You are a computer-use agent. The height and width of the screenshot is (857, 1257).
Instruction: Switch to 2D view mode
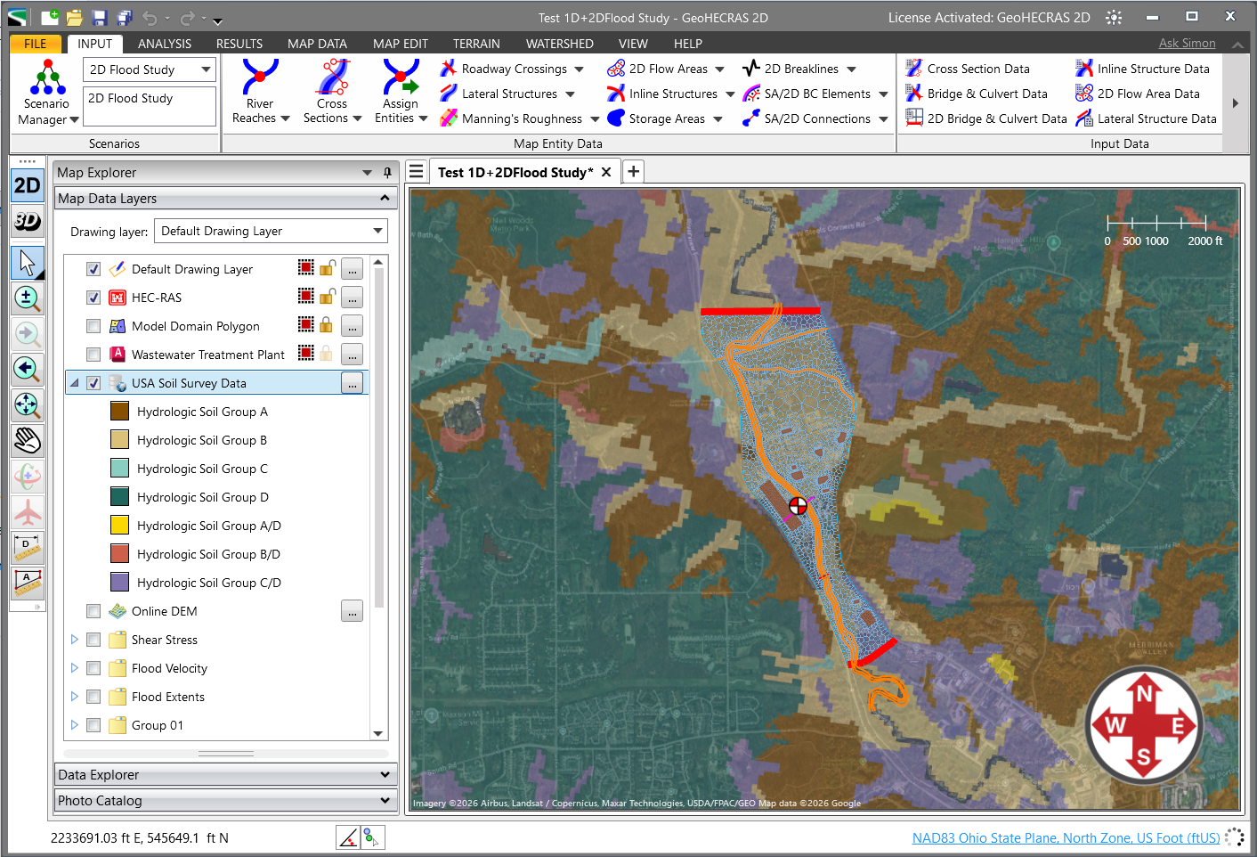click(27, 185)
